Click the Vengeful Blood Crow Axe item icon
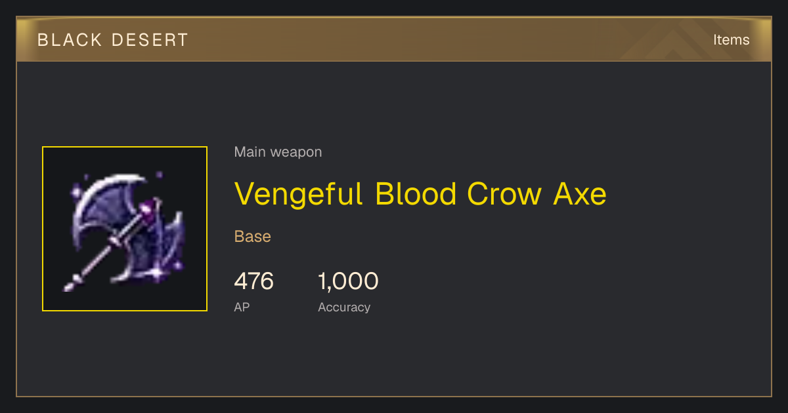The width and height of the screenshot is (788, 413). click(x=125, y=229)
